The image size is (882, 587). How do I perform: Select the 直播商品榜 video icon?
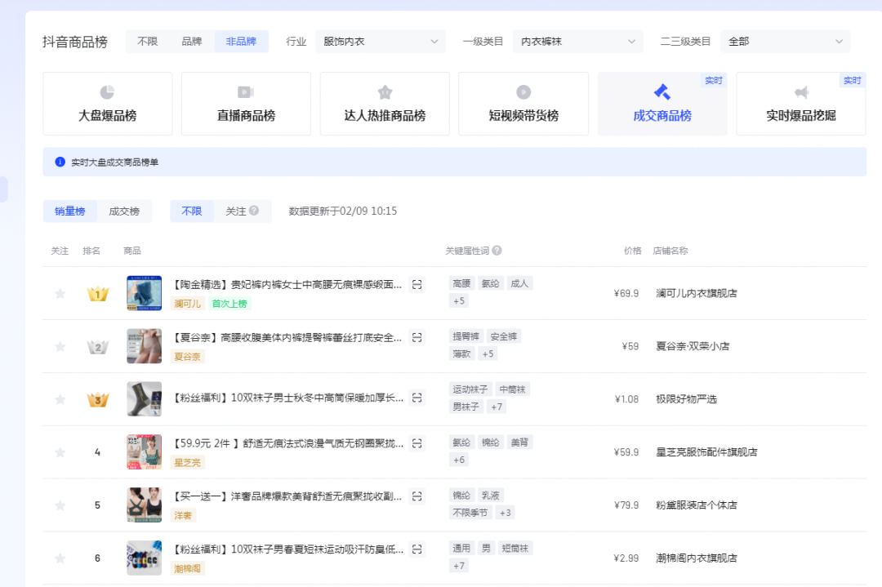[246, 91]
